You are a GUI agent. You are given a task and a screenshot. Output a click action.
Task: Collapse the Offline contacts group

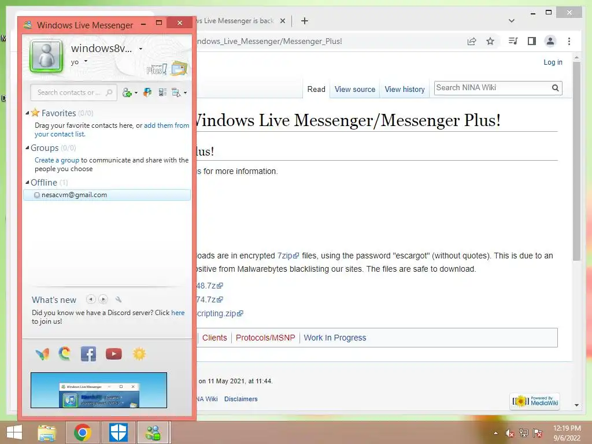[x=27, y=182]
